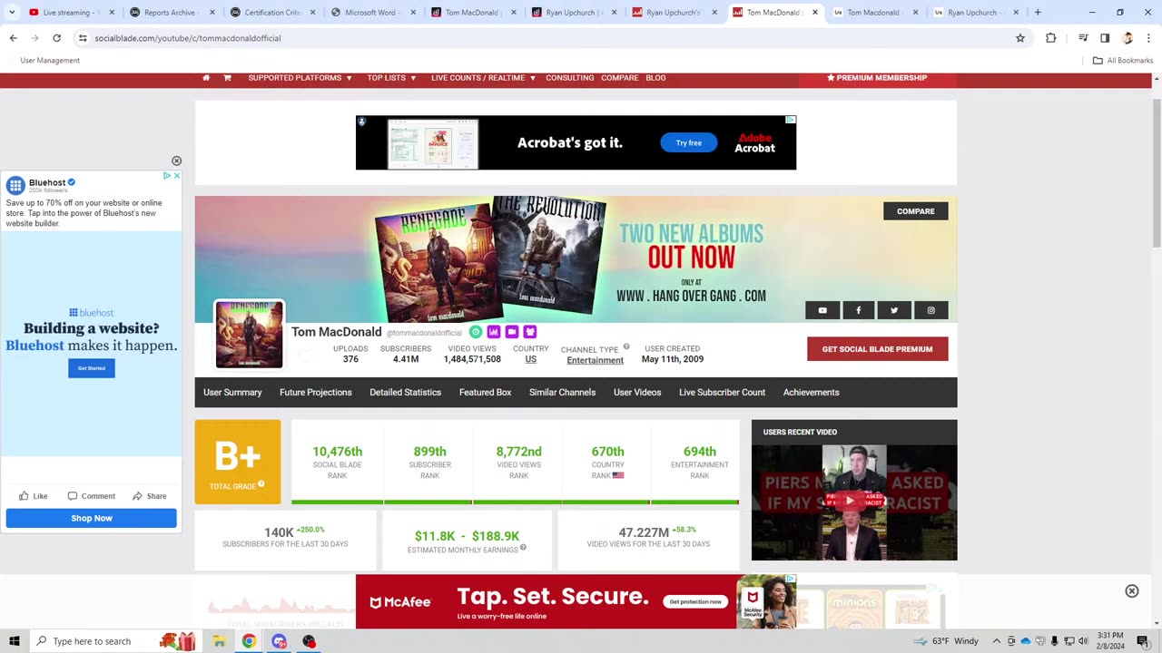This screenshot has height=653, width=1162.
Task: Open Chrome media control icon
Action: coord(1083,38)
